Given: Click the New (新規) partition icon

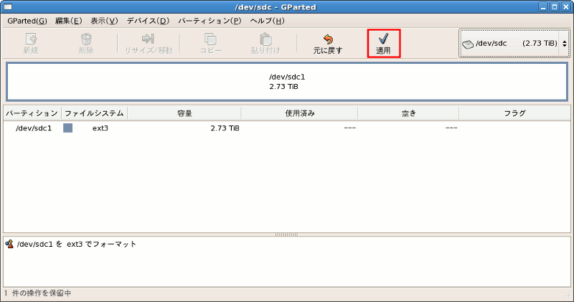Looking at the screenshot, I should click(31, 39).
